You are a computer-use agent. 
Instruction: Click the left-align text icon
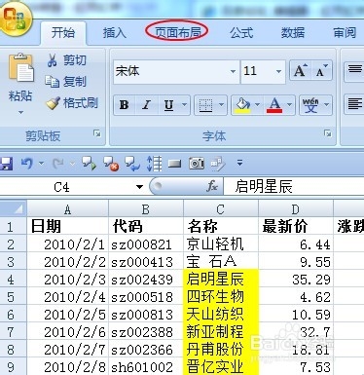[x=355, y=104]
